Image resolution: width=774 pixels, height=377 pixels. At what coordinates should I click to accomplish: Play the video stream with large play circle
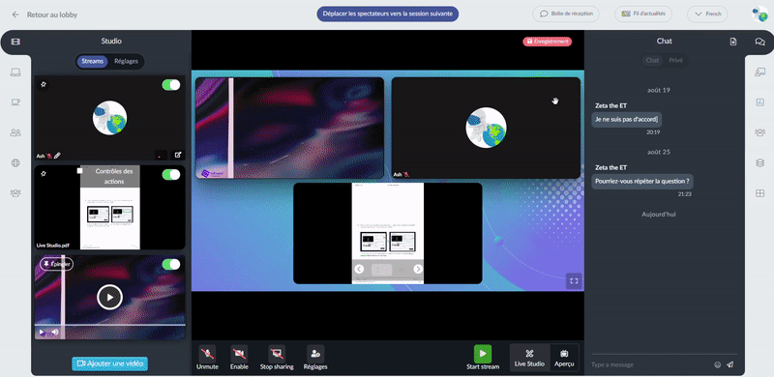point(109,298)
